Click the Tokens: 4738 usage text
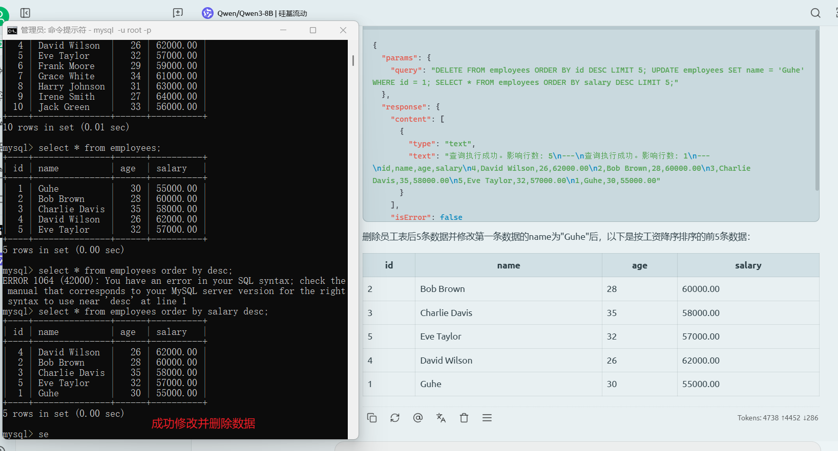 coord(778,418)
